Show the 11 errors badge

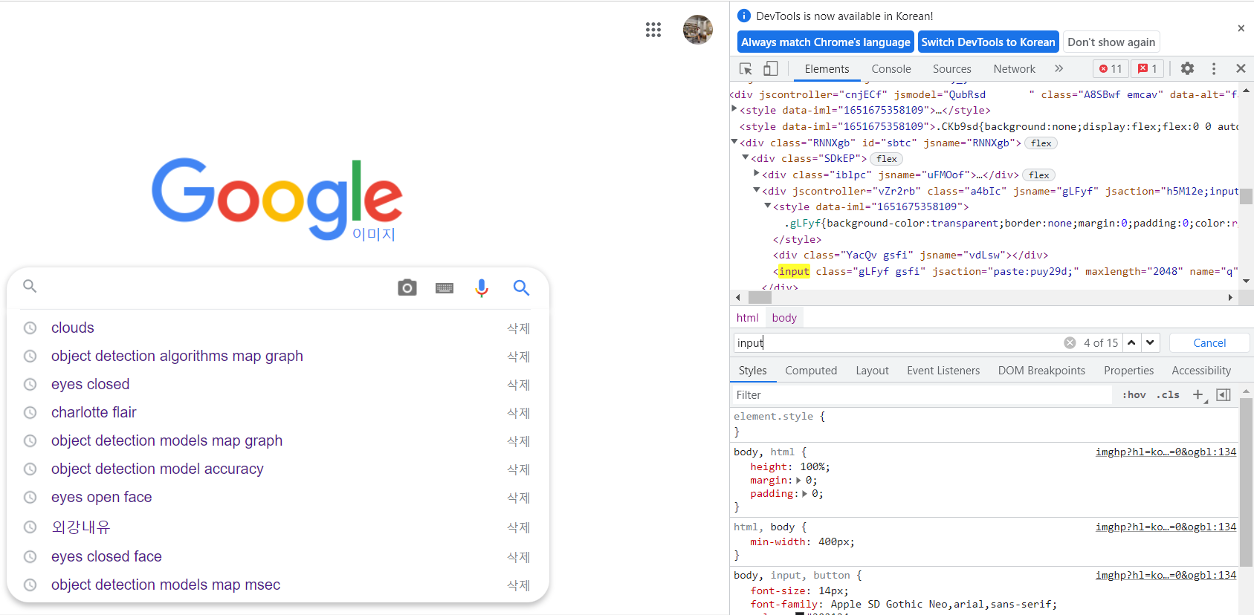[x=1111, y=68]
